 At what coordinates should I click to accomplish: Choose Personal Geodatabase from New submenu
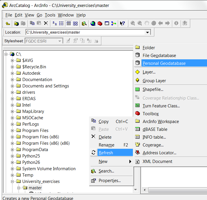pyautogui.click(x=171, y=63)
